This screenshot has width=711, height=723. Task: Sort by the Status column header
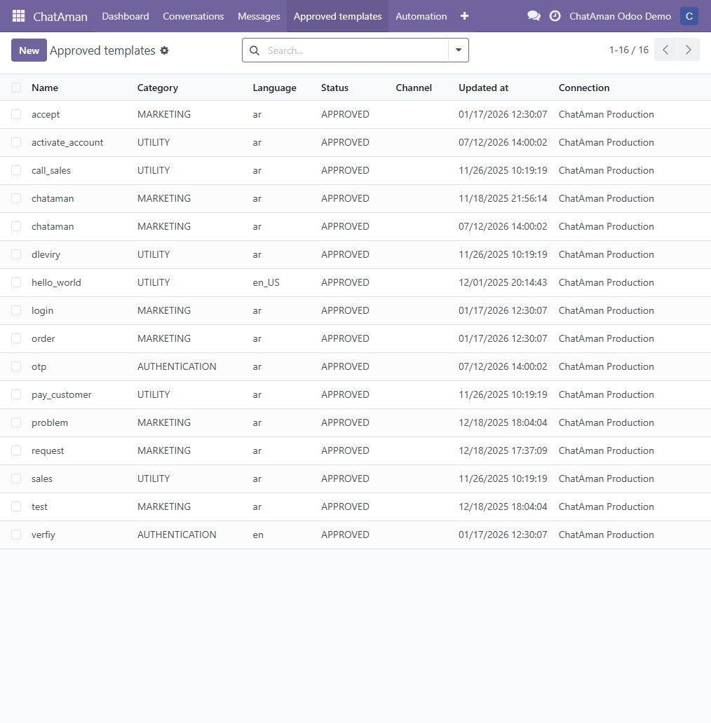tap(334, 88)
